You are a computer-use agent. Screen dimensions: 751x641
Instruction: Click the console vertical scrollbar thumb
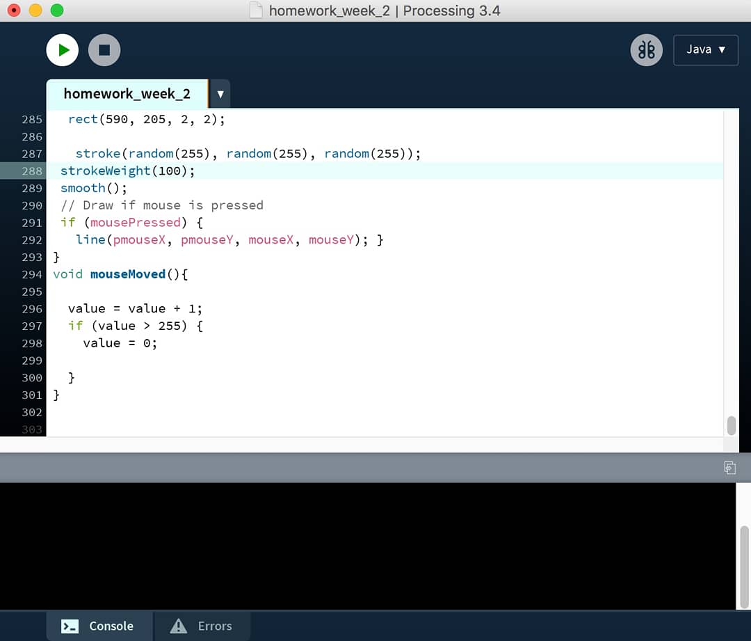pyautogui.click(x=744, y=567)
